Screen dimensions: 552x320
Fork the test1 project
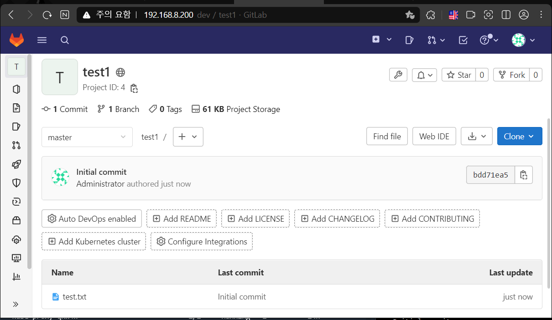click(512, 75)
